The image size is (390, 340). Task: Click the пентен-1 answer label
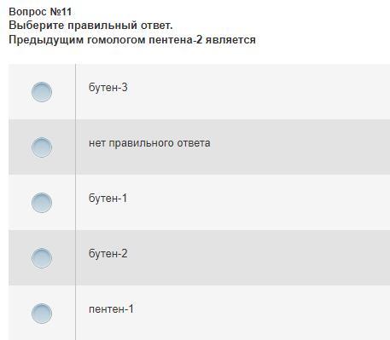(111, 309)
